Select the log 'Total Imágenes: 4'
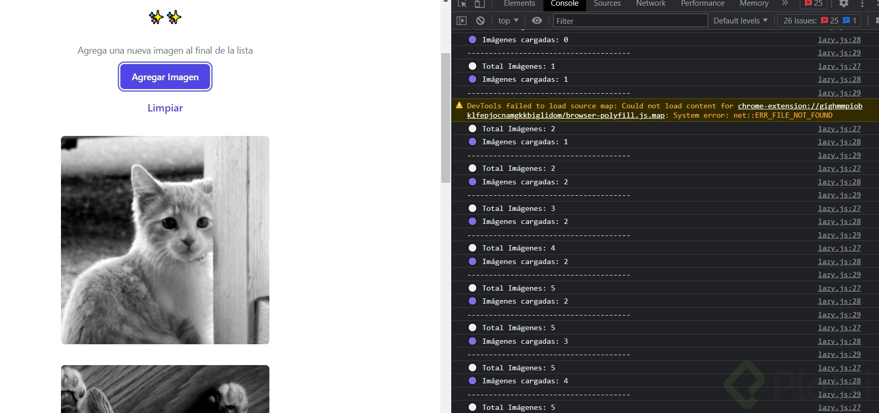This screenshot has width=879, height=413. coord(518,248)
